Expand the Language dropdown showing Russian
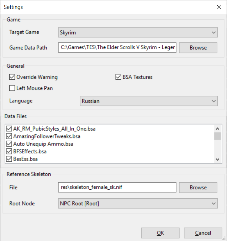227x241 pixels. pyautogui.click(x=149, y=101)
